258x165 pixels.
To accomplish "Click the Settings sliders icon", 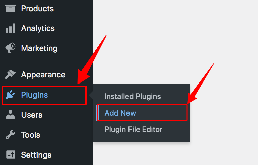I will pos(11,154).
